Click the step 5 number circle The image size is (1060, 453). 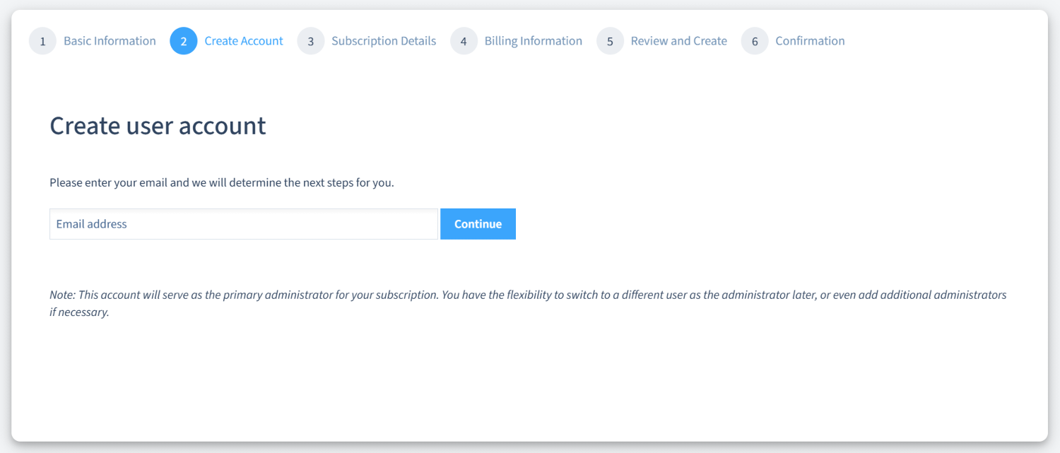point(610,41)
